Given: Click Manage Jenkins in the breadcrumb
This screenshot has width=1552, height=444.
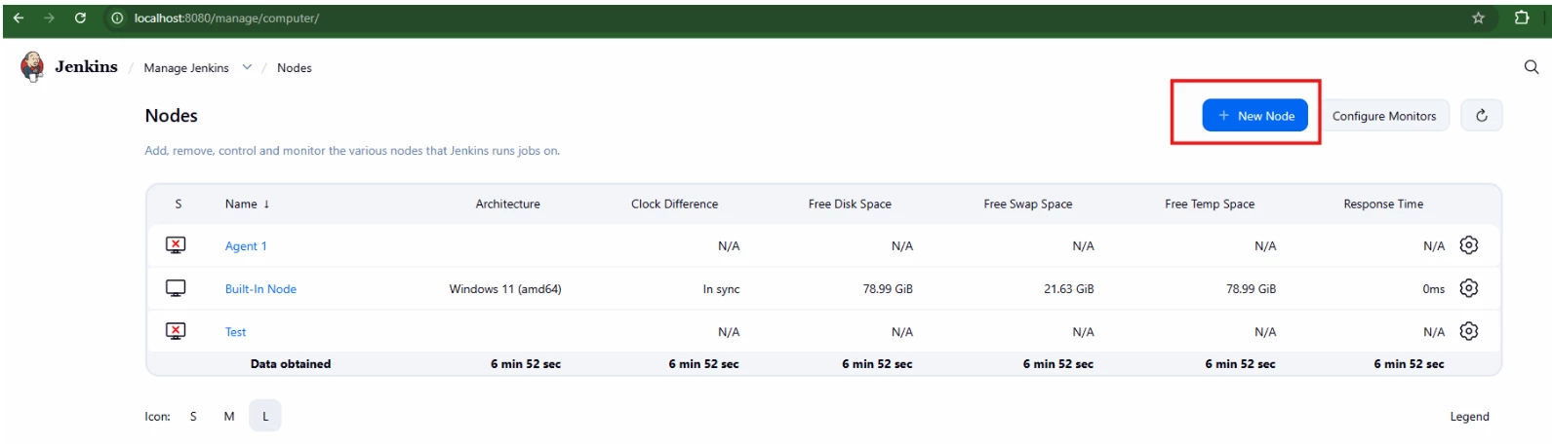Looking at the screenshot, I should click(186, 68).
